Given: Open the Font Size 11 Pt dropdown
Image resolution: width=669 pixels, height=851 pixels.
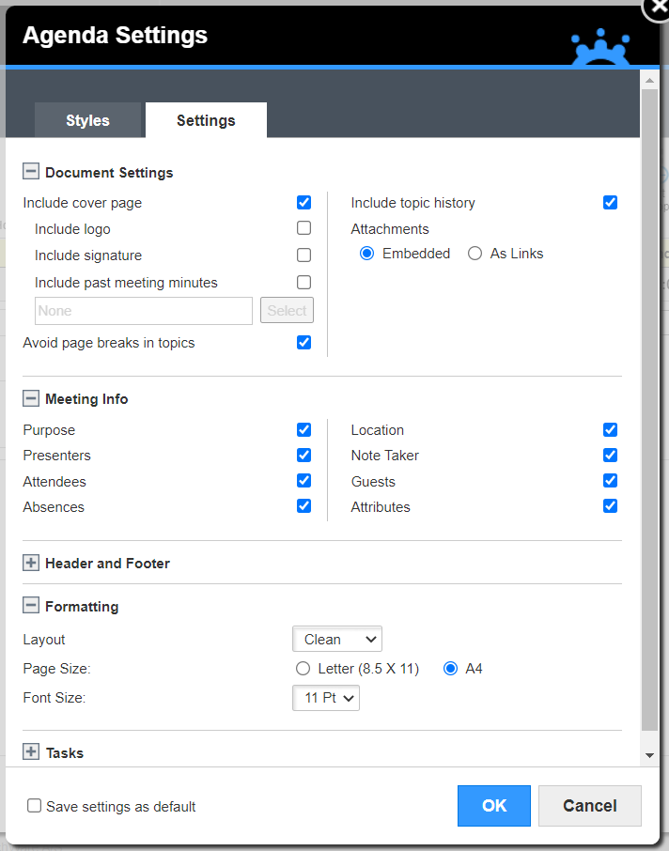Looking at the screenshot, I should tap(326, 698).
